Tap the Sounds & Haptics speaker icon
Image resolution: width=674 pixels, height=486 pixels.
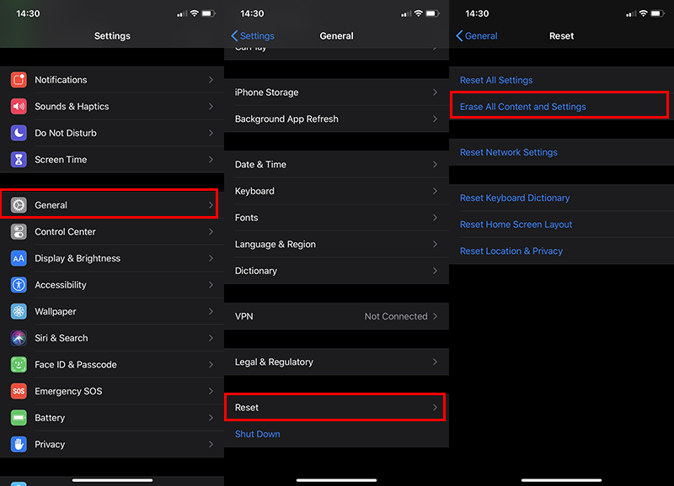coord(19,107)
